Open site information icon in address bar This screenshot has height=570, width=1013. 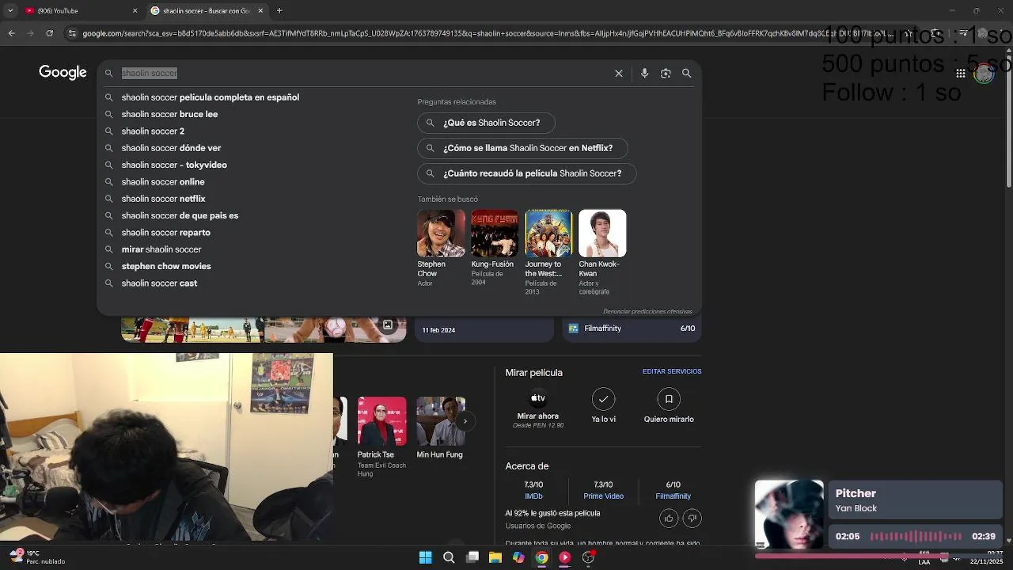point(72,33)
